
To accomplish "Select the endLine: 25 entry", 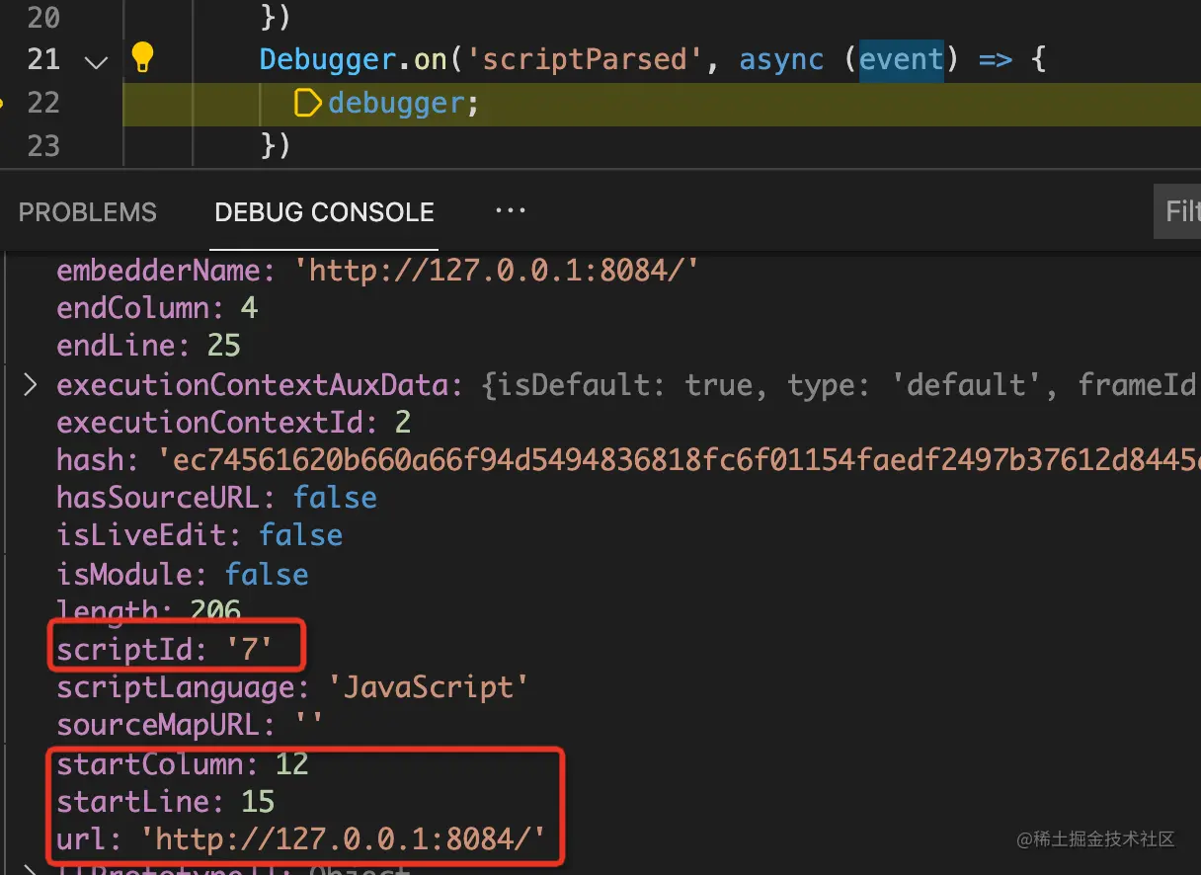I will (149, 346).
